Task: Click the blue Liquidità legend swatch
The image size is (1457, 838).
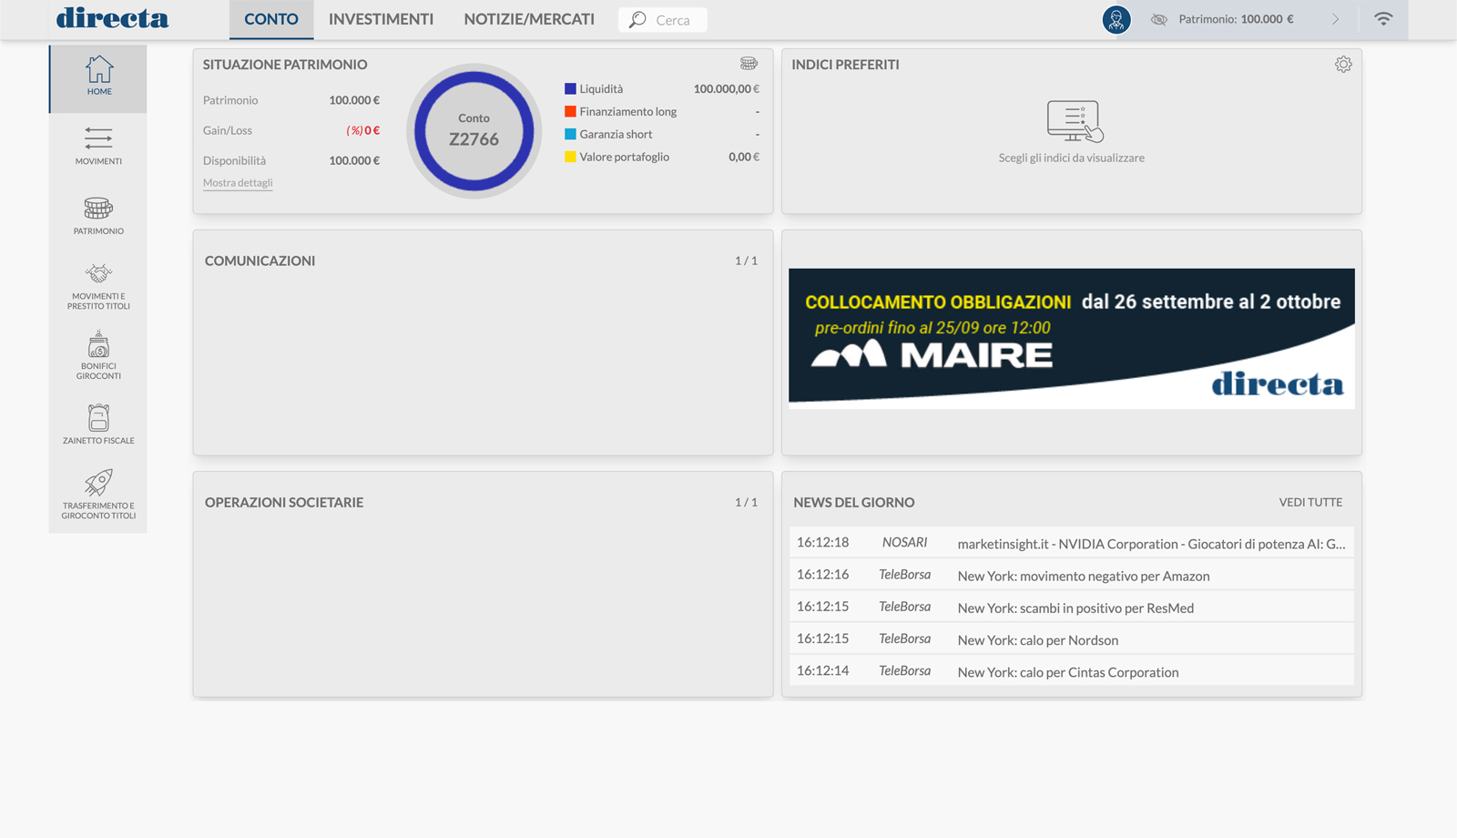Action: [570, 89]
